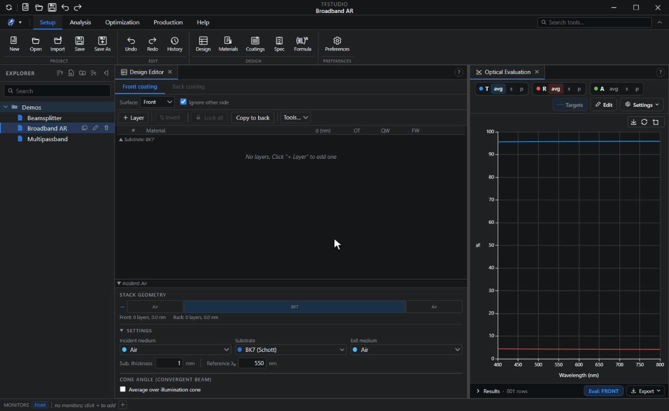Open the Settings dropdown in Optical Evaluation
Screen dimensions: 669x411
(642, 105)
